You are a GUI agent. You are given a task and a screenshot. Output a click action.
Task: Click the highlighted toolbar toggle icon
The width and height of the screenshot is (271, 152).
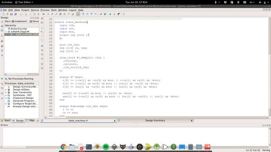pyautogui.click(x=78, y=14)
